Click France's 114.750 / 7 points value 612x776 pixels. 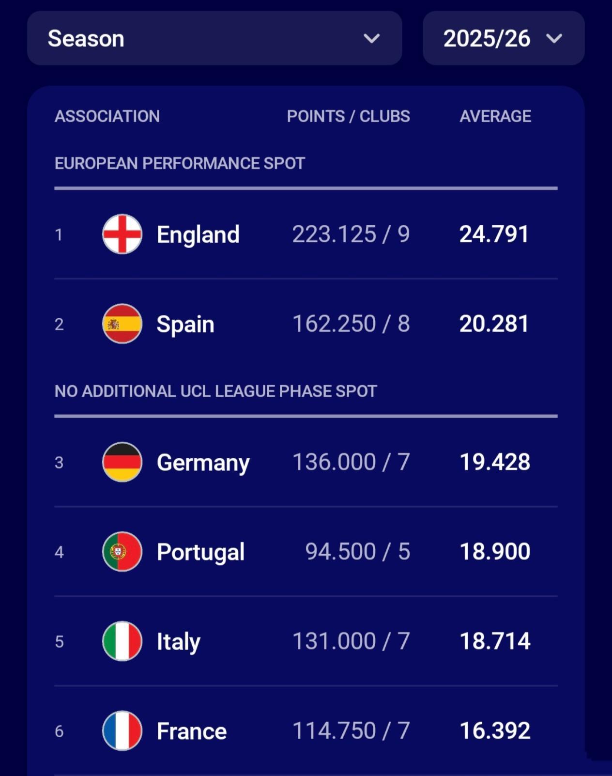click(351, 731)
